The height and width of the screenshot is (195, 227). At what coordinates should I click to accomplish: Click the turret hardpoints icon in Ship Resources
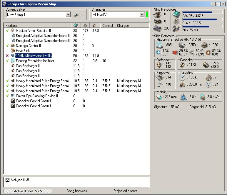158,15
